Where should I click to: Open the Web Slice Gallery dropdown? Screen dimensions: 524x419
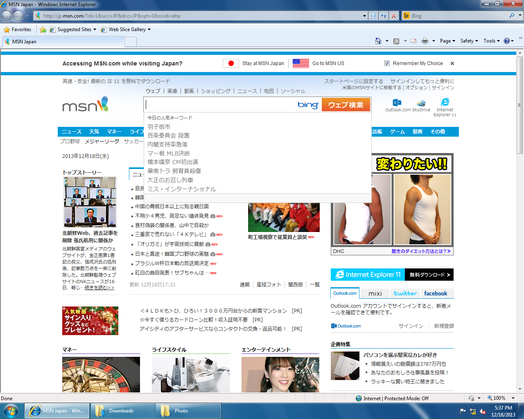[126, 29]
